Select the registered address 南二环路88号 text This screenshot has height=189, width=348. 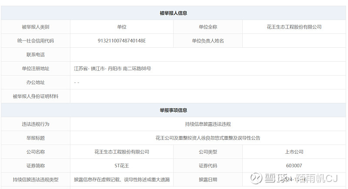point(137,69)
